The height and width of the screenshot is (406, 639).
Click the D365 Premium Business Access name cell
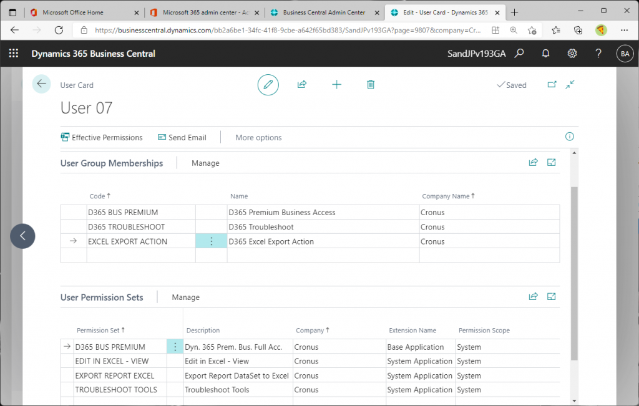tap(323, 213)
